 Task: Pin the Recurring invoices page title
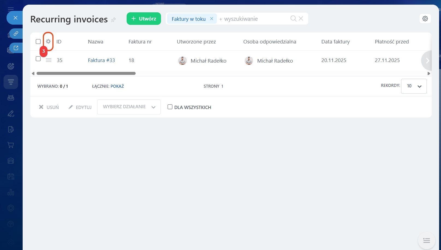coord(114,20)
